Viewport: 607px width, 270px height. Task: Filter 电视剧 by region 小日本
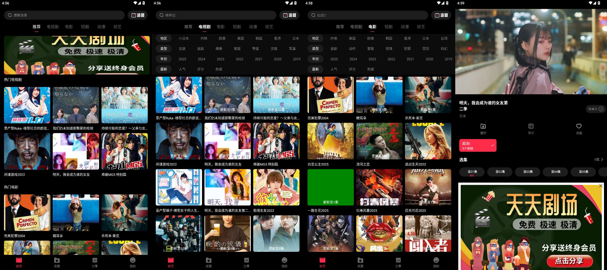pos(184,38)
